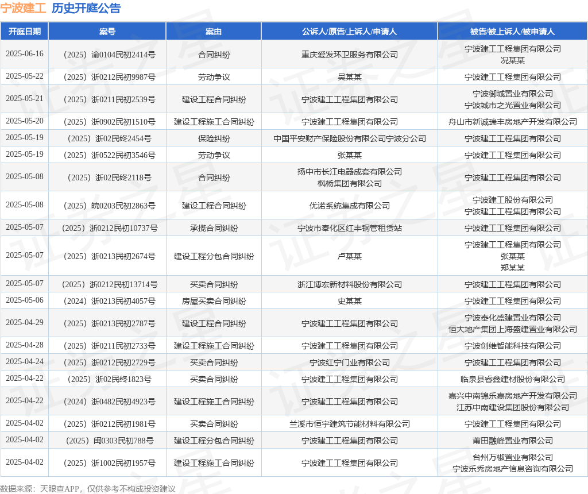Click plaintiff 宁波红宁门业有限公司
The height and width of the screenshot is (494, 588).
tap(350, 362)
